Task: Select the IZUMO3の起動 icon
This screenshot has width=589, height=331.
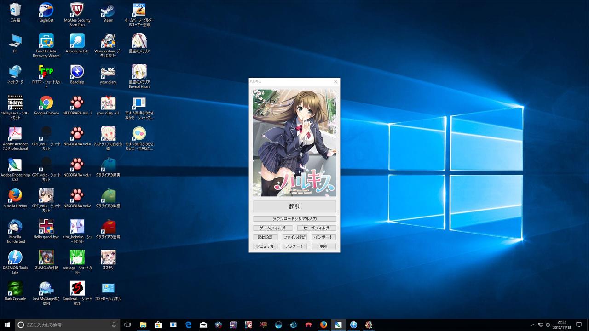Action: click(46, 260)
